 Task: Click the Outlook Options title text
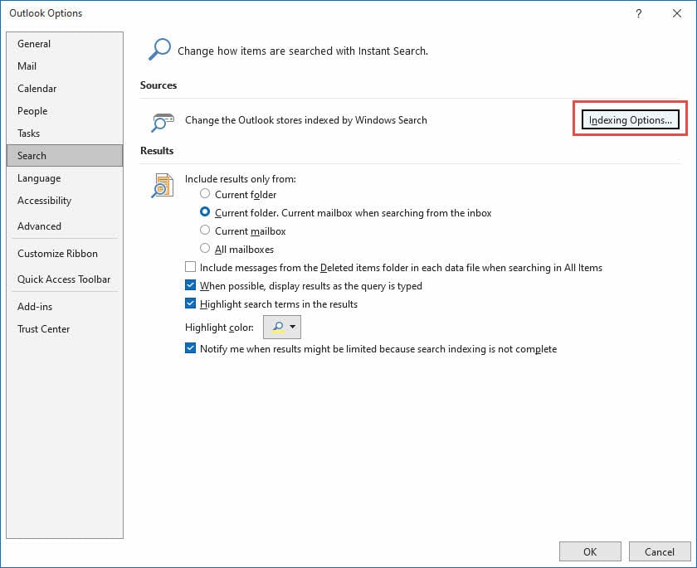pos(46,13)
